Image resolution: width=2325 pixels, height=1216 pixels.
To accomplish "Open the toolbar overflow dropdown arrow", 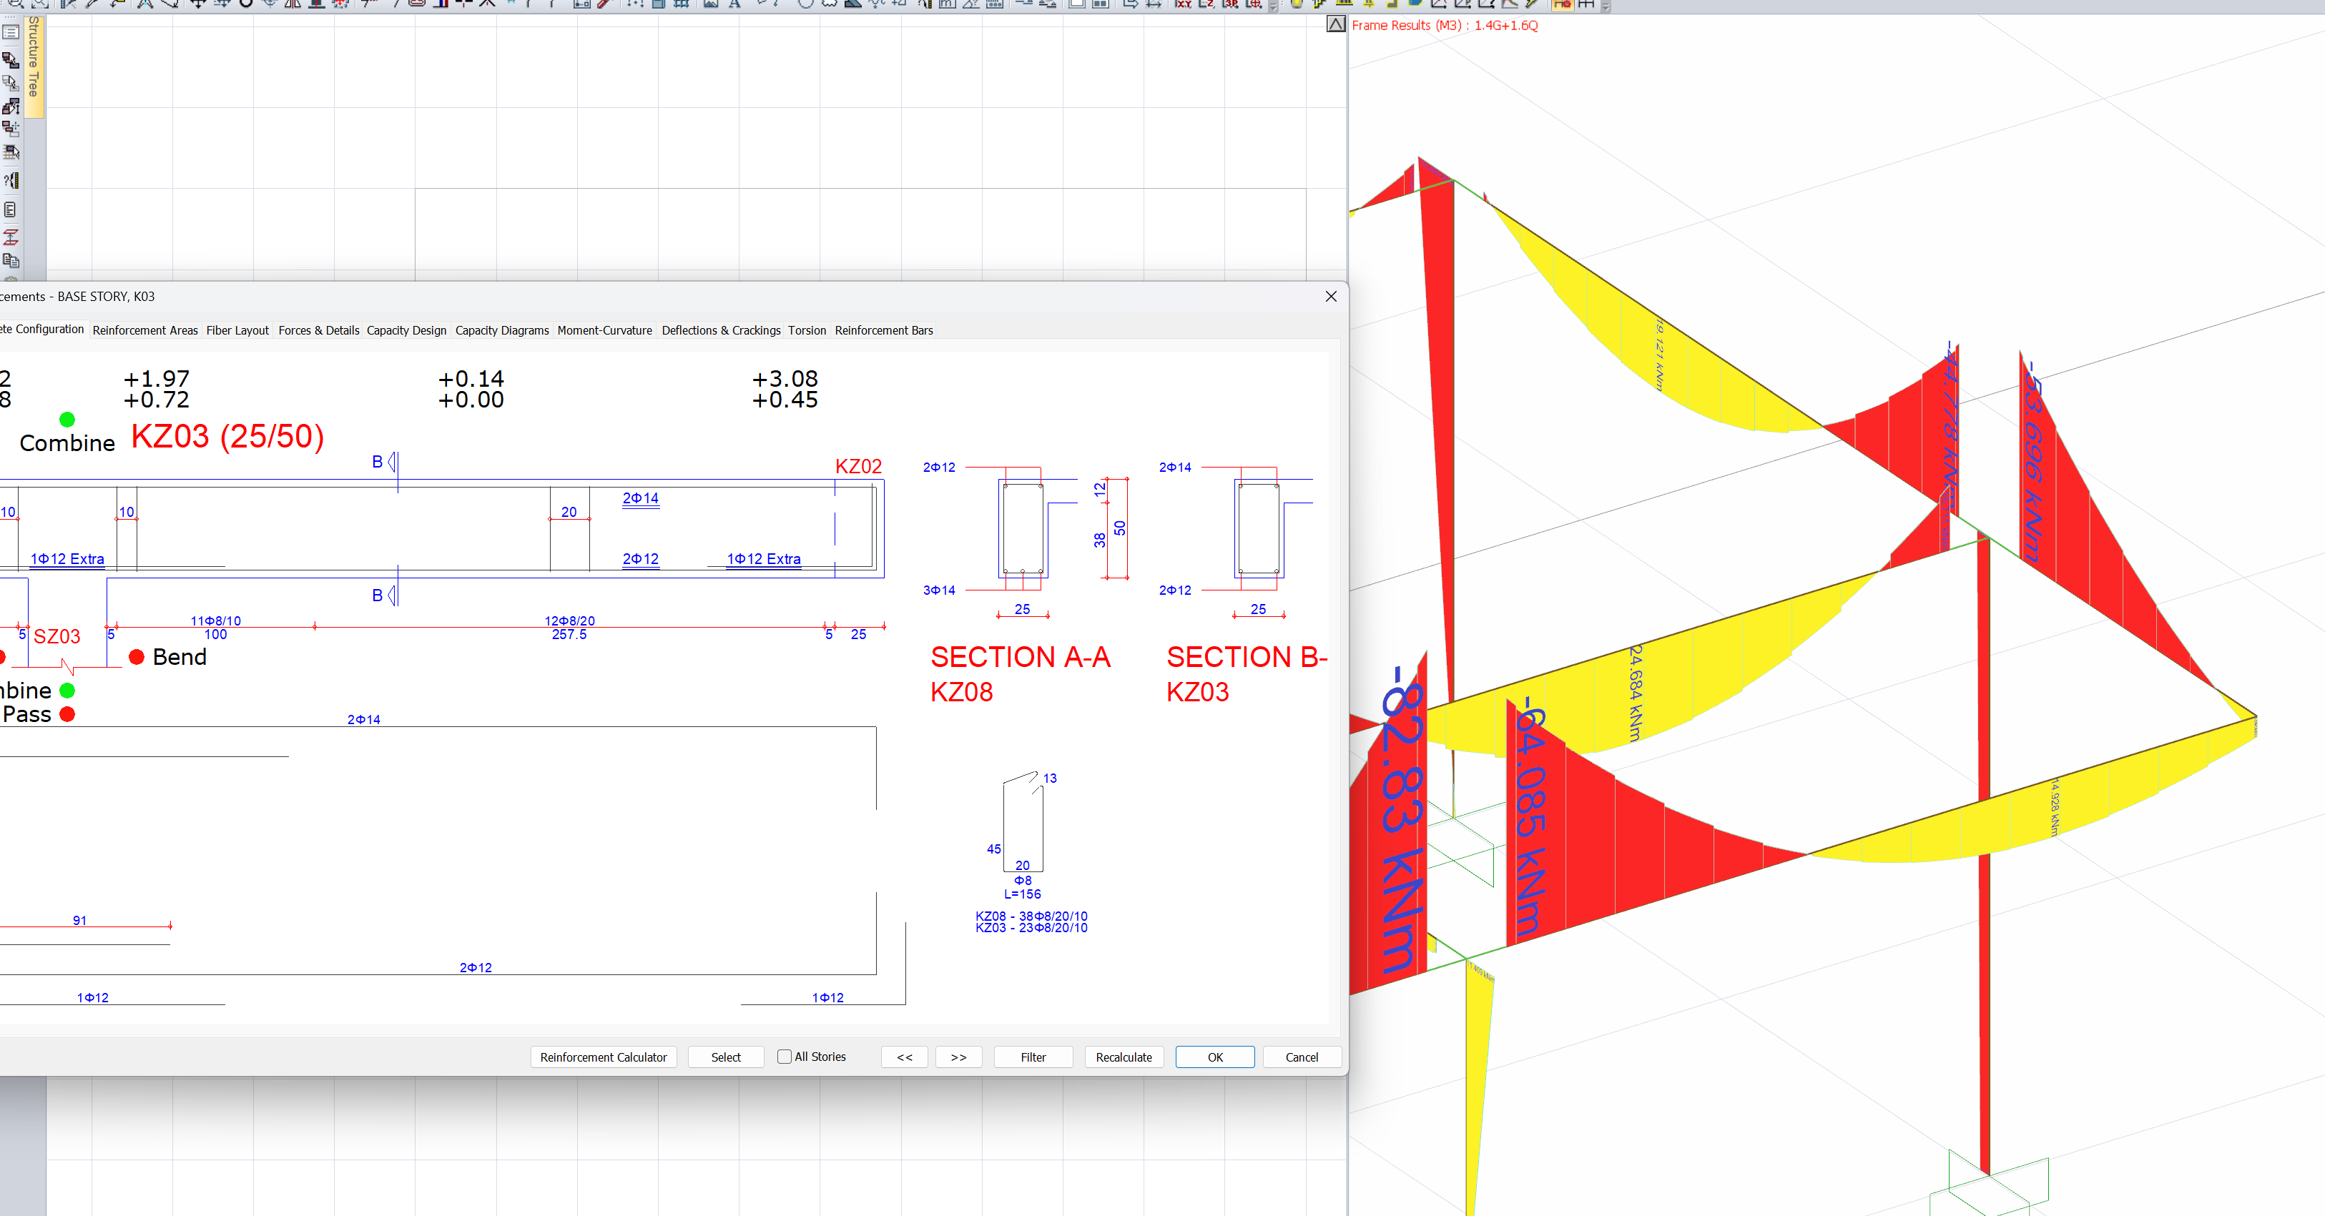I will (1272, 7).
